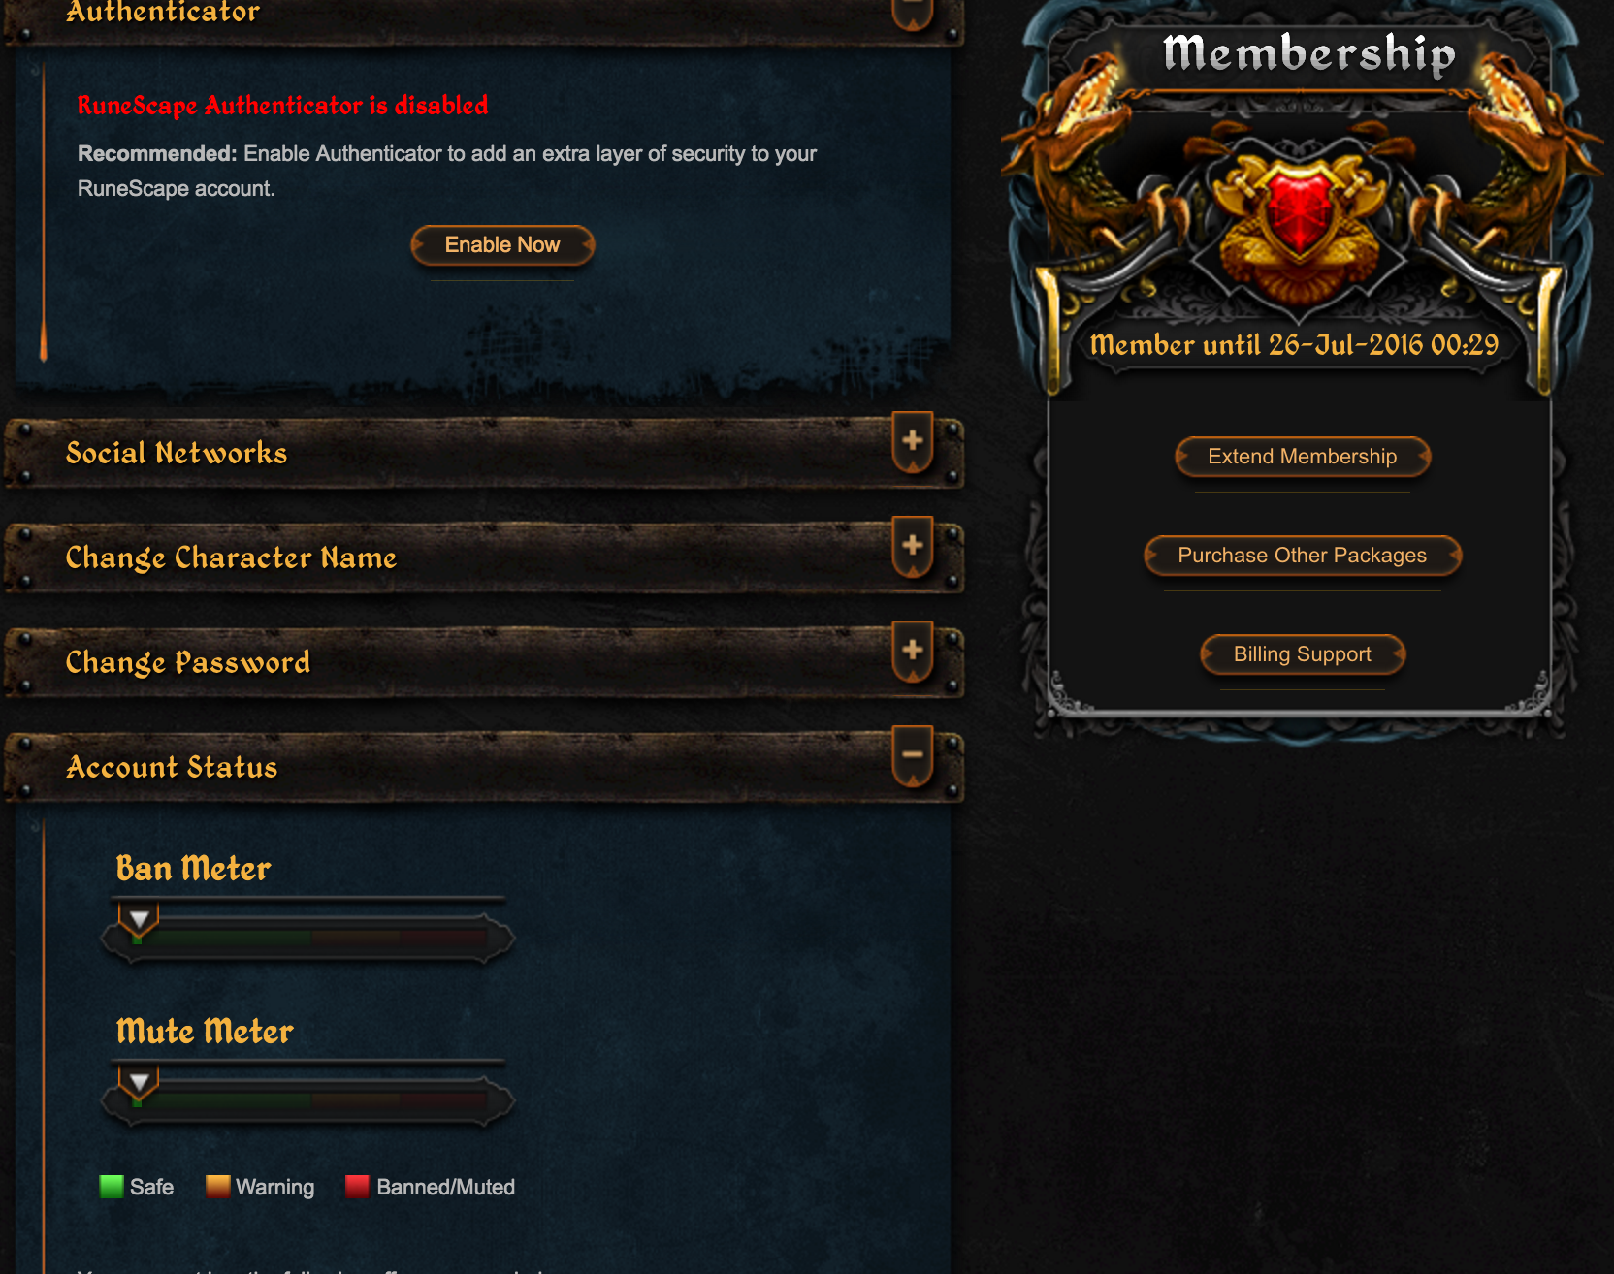Expand Change Character Name plus icon

coord(912,546)
